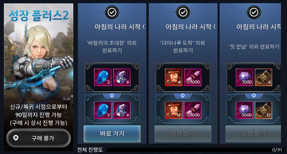The height and width of the screenshot is (154, 287).
Task: Click the premium badge above first card's bonus rewards
Action: [x=112, y=96]
